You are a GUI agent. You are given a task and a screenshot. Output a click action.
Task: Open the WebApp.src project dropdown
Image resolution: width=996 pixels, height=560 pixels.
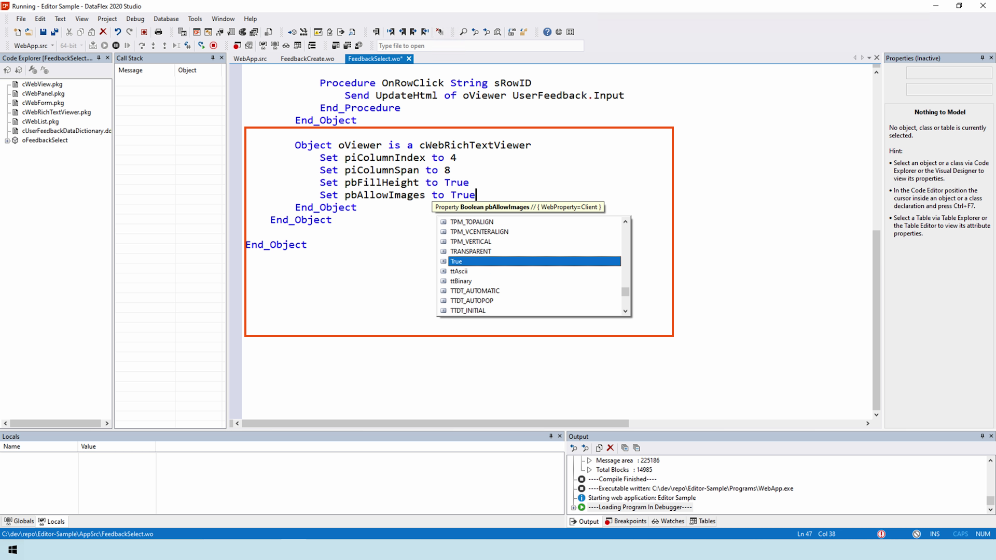52,46
